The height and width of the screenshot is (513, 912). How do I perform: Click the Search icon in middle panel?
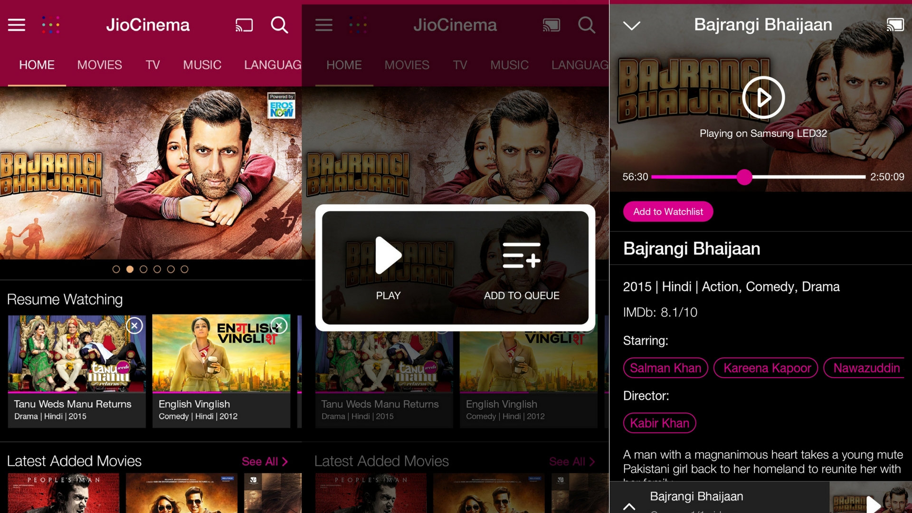586,25
